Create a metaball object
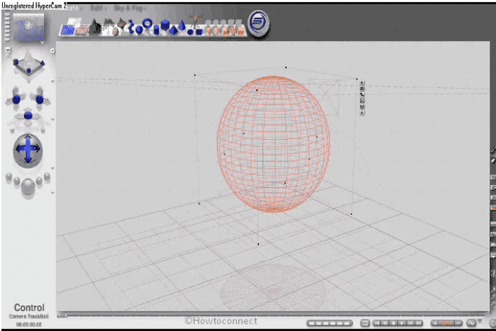The image size is (496, 331). [x=131, y=28]
